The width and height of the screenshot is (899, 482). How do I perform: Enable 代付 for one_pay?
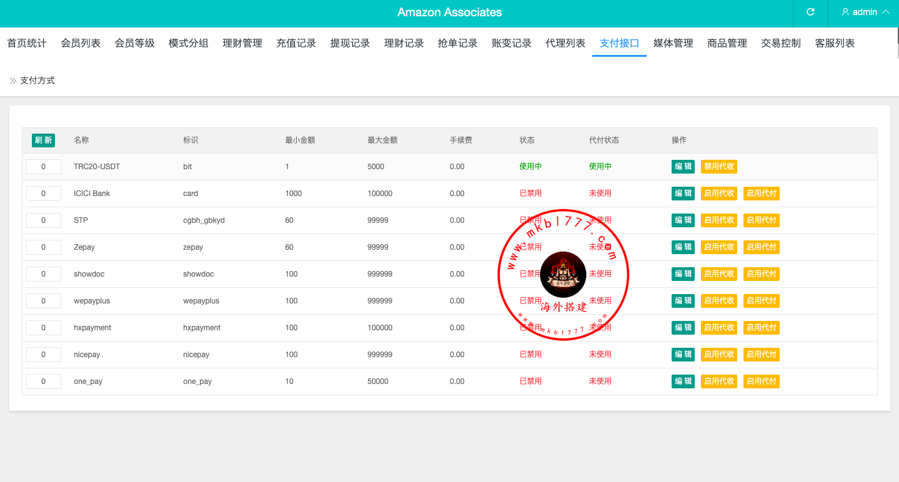762,381
